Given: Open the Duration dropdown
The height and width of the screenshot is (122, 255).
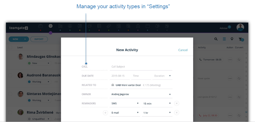Looking at the screenshot, I should [x=162, y=76].
